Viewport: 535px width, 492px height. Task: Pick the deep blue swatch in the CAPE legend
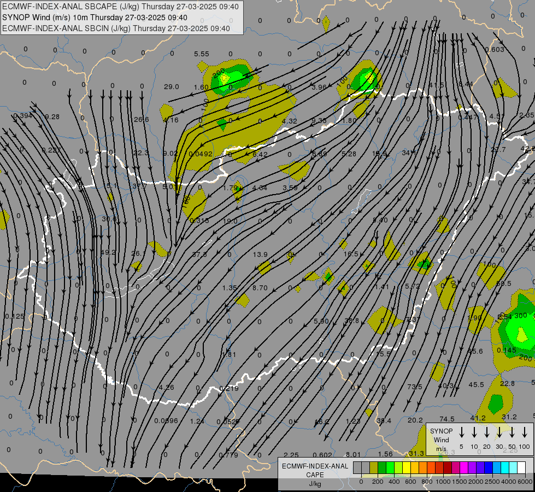[x=489, y=467]
